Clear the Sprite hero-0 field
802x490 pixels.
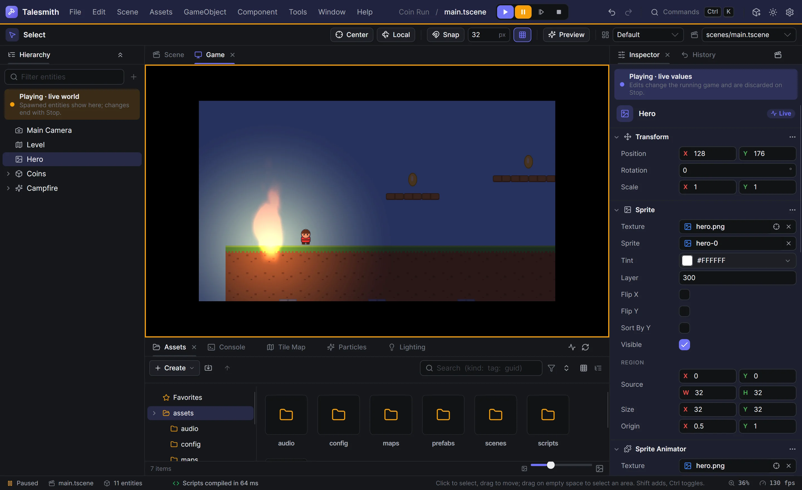[788, 243]
